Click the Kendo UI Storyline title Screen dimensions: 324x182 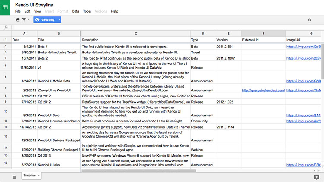click(34, 5)
